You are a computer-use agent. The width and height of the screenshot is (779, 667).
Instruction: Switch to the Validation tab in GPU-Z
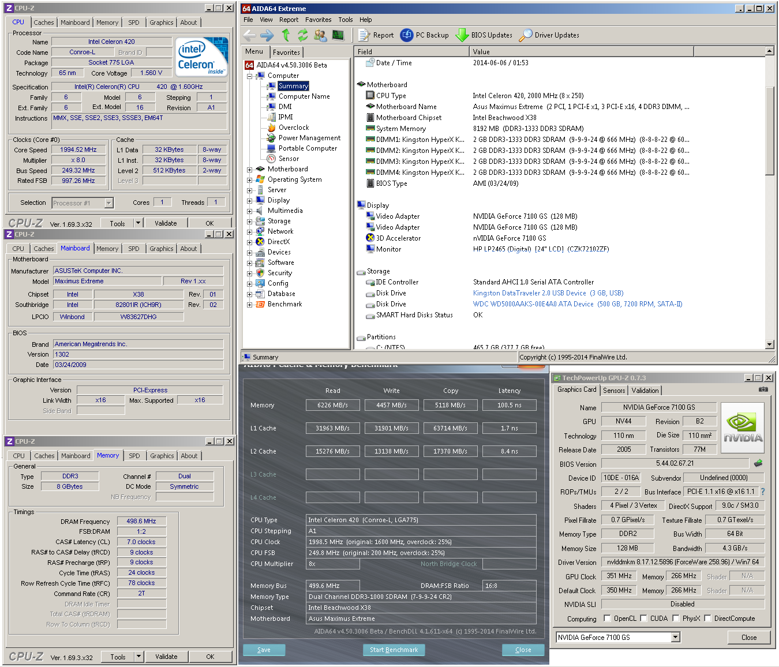click(645, 391)
